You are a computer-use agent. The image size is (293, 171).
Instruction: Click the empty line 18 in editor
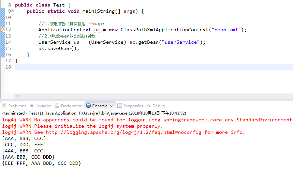point(154,67)
